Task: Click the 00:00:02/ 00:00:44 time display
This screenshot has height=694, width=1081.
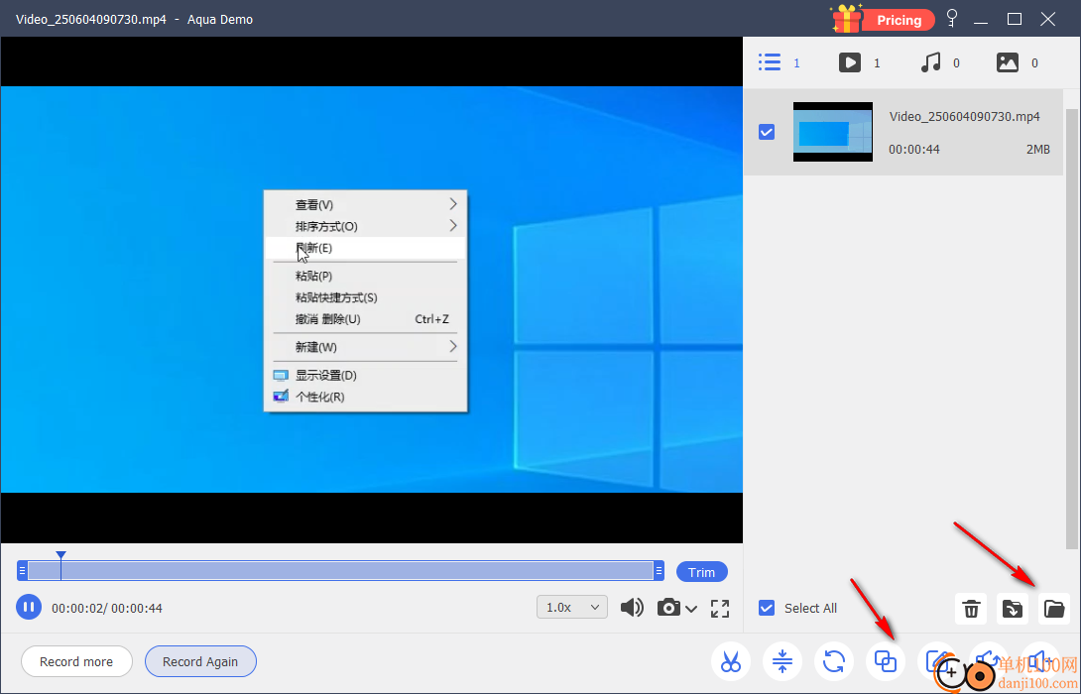Action: point(107,608)
